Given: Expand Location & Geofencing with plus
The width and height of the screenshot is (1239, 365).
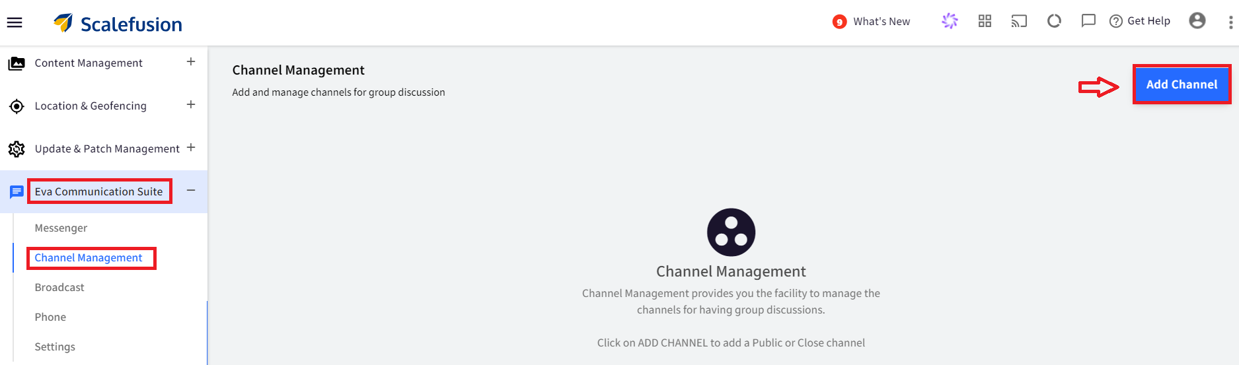Looking at the screenshot, I should (191, 104).
